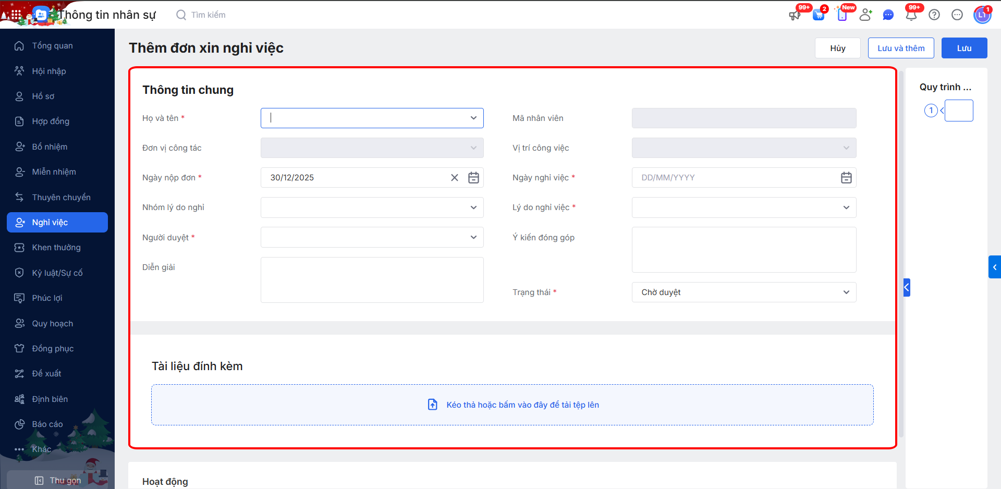The width and height of the screenshot is (1001, 489).
Task: Open calendar picker for Ngày nghỉ việc
Action: [x=846, y=178]
